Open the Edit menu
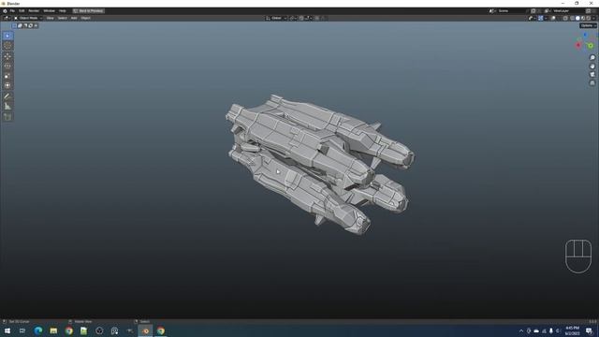This screenshot has height=337, width=599. (x=22, y=11)
